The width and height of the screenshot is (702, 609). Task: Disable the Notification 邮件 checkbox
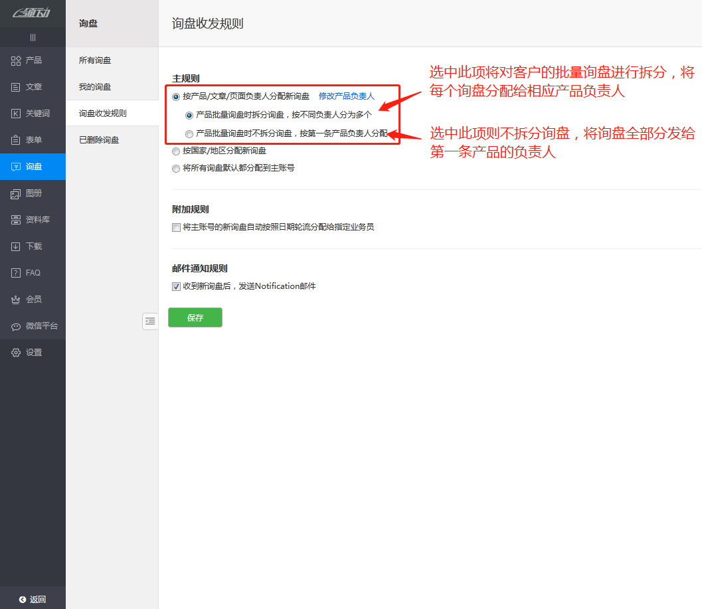pos(176,286)
